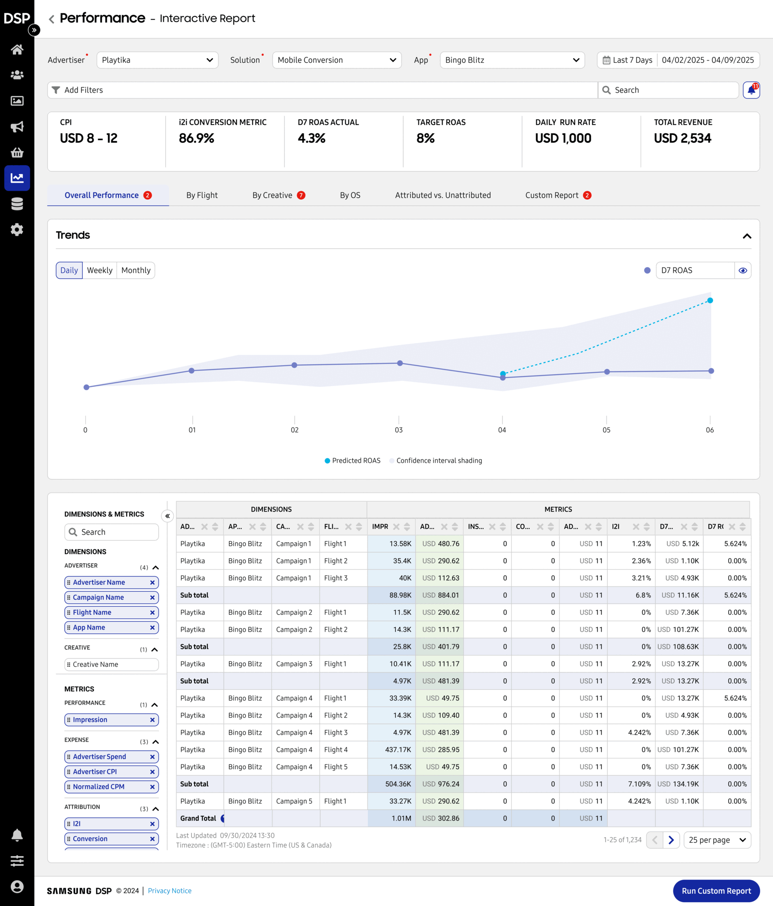
Task: Open the settings gear icon in sidebar
Action: tap(17, 230)
